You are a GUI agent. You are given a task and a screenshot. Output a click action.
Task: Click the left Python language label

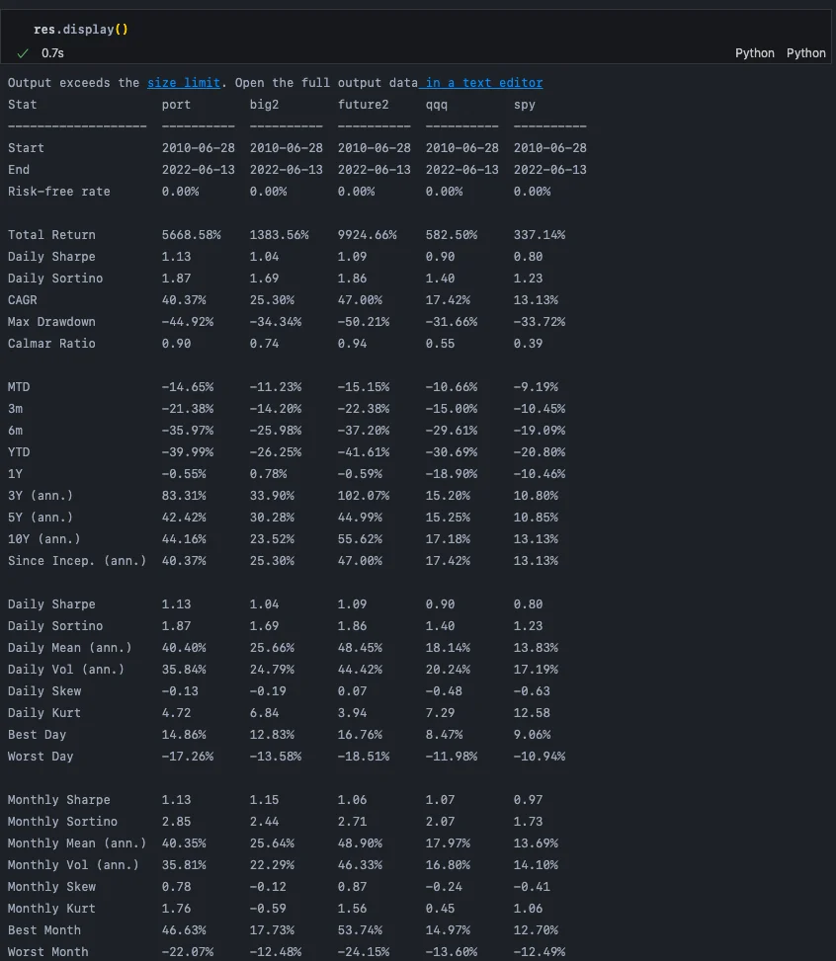click(x=755, y=52)
